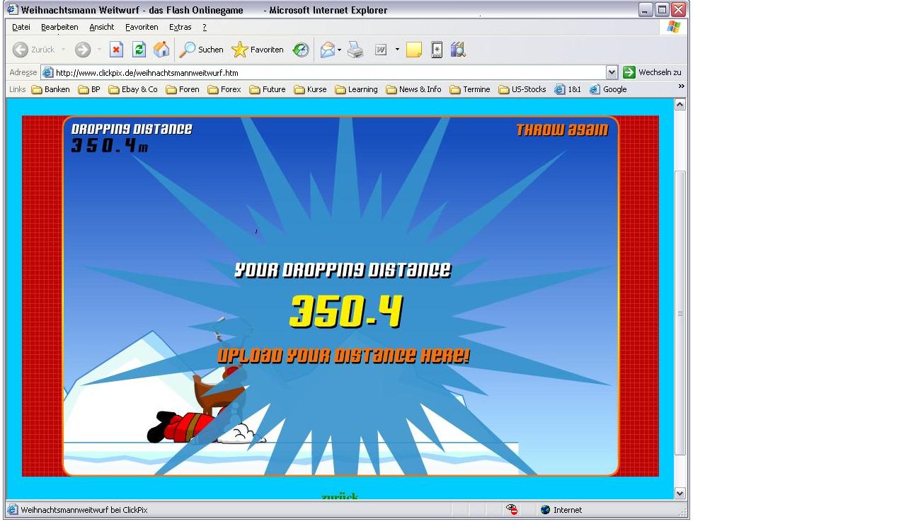Click the THROW AGAIN button
Viewport: 906px width, 522px height.
pos(561,130)
